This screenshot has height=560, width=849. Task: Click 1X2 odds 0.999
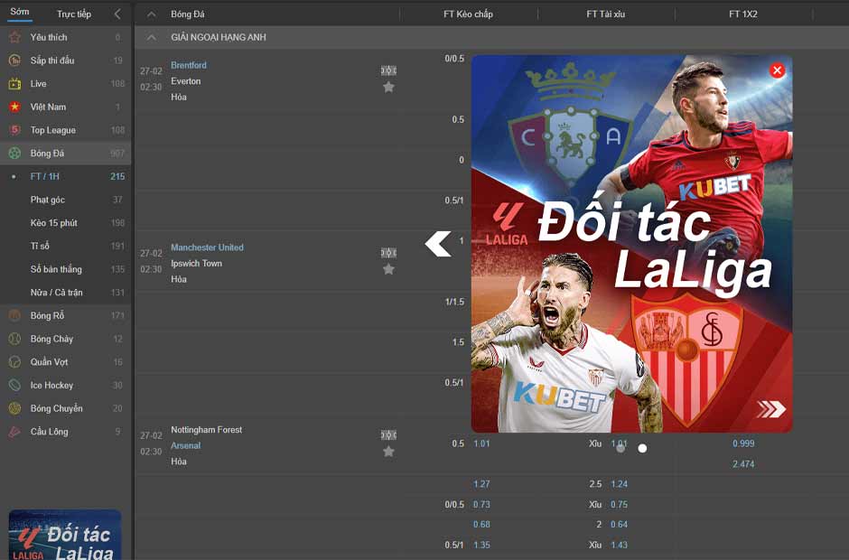(x=743, y=443)
